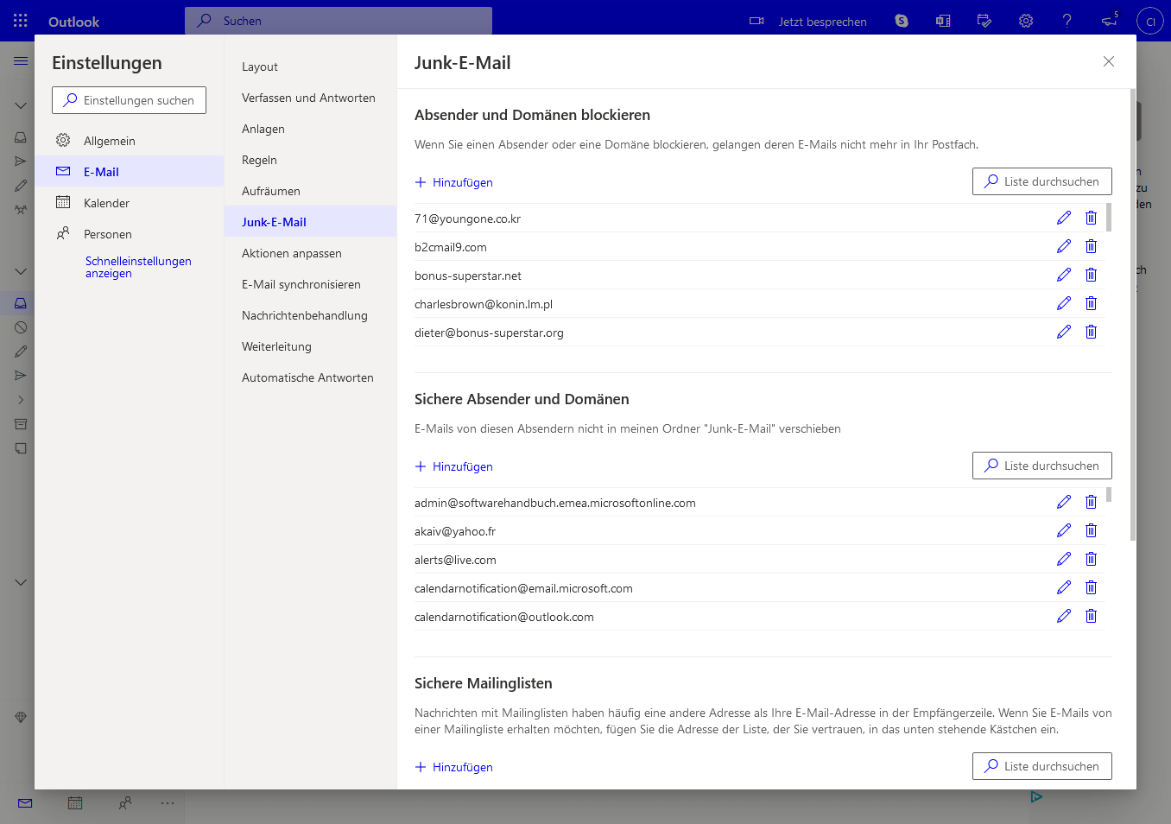Edit safe sender alerts@live.com
Viewport: 1171px width, 824px height.
tap(1064, 559)
